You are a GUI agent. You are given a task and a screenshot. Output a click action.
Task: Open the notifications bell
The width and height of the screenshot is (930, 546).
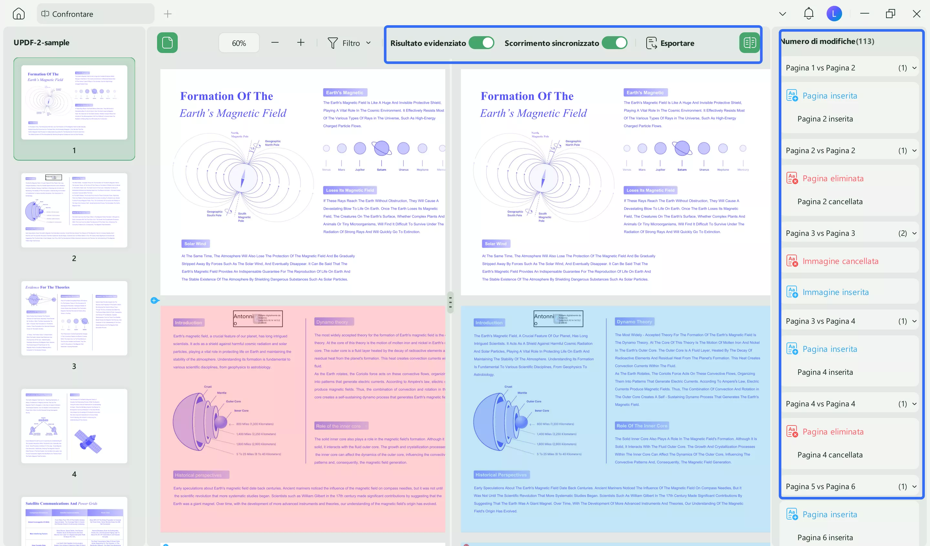click(x=808, y=14)
